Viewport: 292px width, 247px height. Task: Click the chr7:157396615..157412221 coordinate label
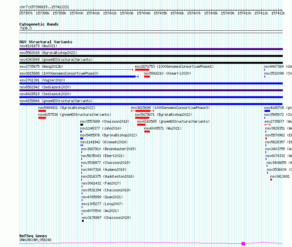pyautogui.click(x=44, y=7)
